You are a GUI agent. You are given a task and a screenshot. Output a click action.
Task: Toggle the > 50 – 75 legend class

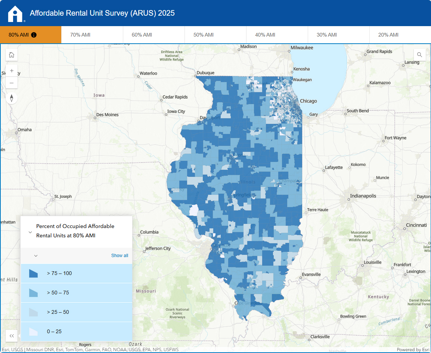click(77, 293)
